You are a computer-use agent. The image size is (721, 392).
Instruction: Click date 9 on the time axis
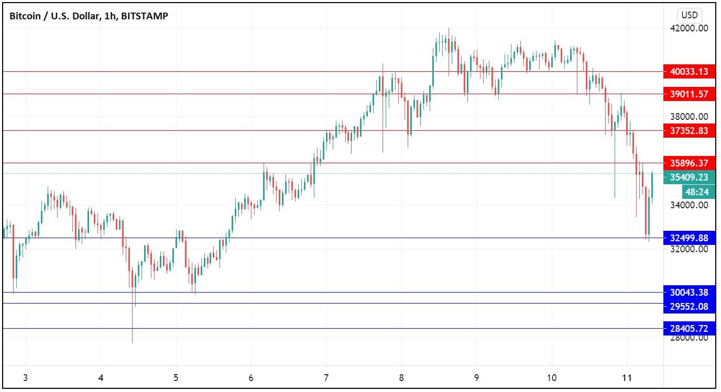[476, 377]
